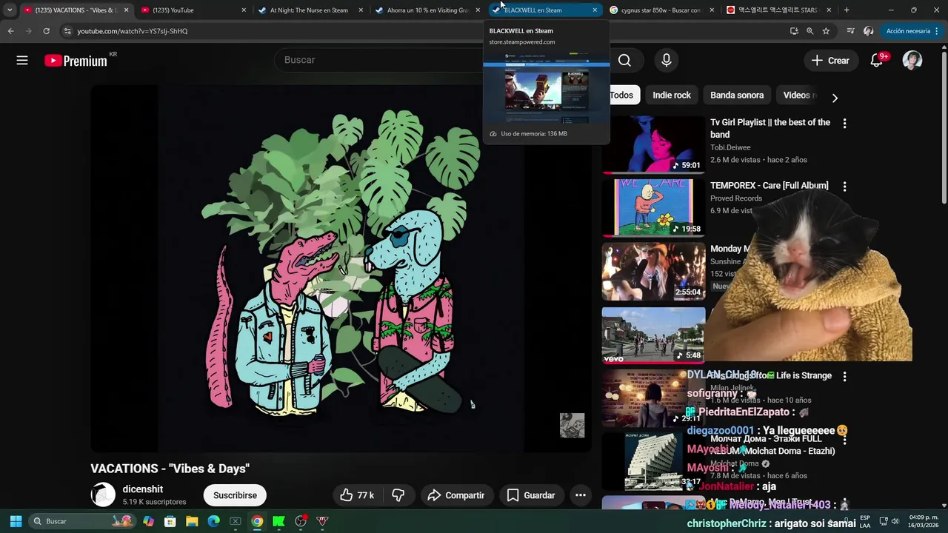Viewport: 948px width, 533px height.
Task: Install app icon in address bar
Action: [x=794, y=31]
